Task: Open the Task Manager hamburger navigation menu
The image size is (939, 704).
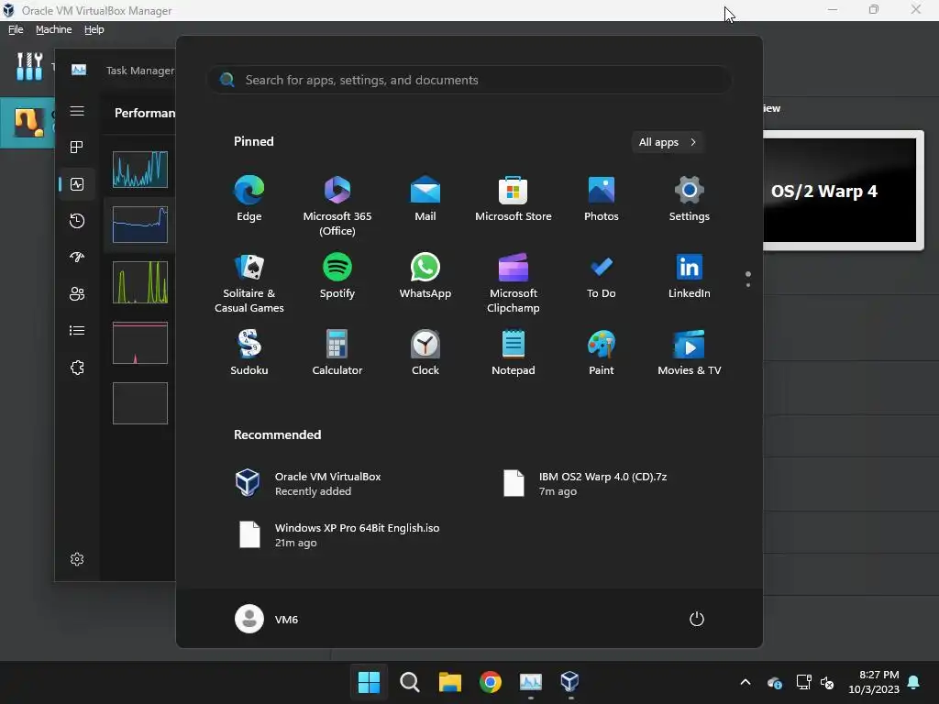Action: pos(77,111)
